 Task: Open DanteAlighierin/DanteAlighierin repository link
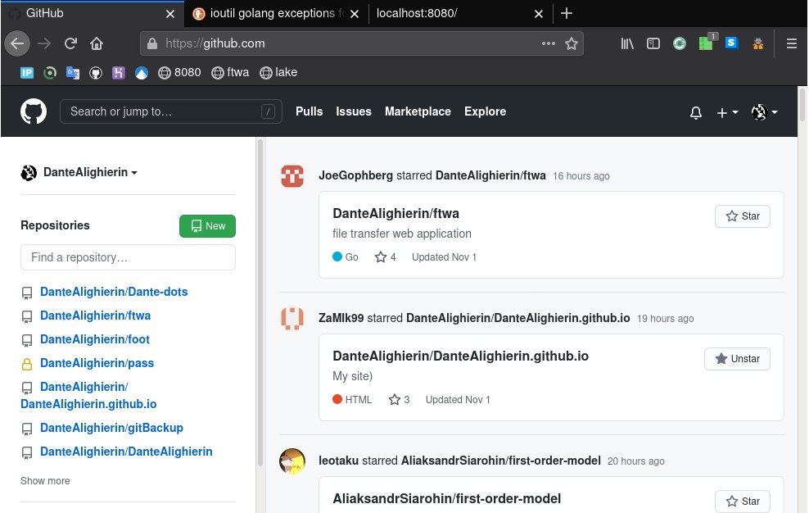(126, 452)
